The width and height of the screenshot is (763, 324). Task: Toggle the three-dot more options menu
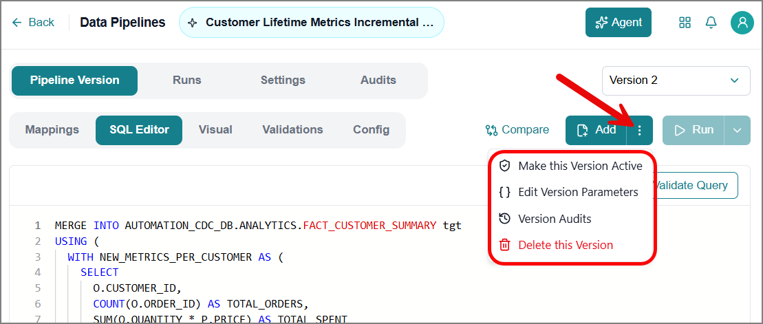point(640,130)
